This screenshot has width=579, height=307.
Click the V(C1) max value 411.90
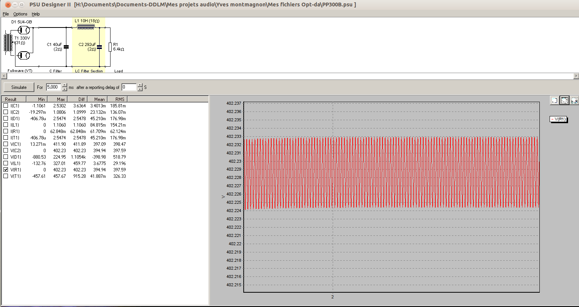click(x=60, y=144)
